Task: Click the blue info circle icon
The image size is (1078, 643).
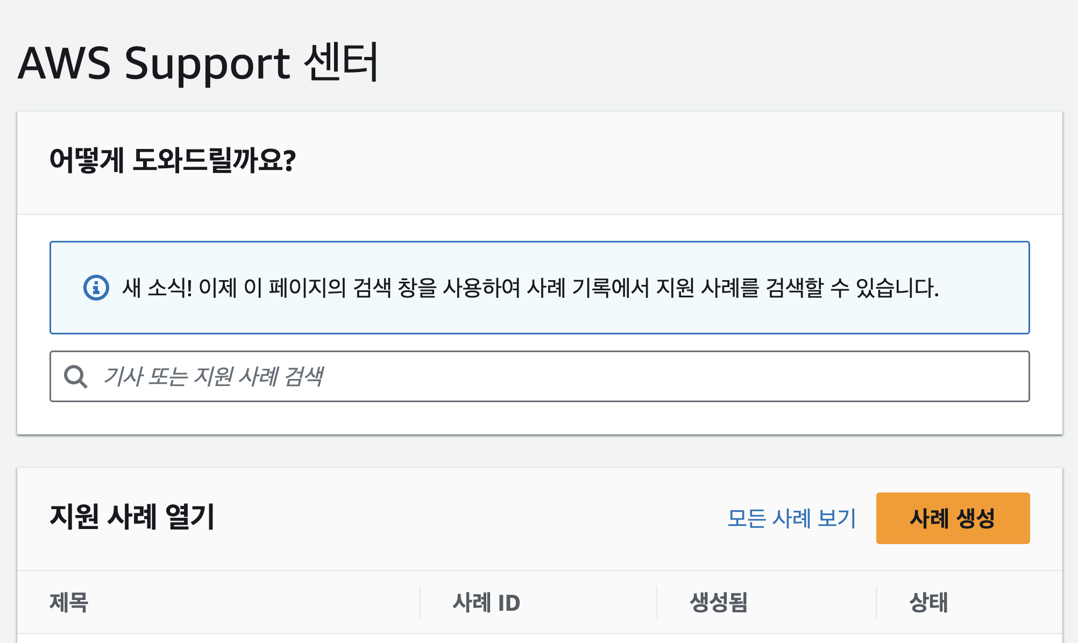Action: (96, 288)
